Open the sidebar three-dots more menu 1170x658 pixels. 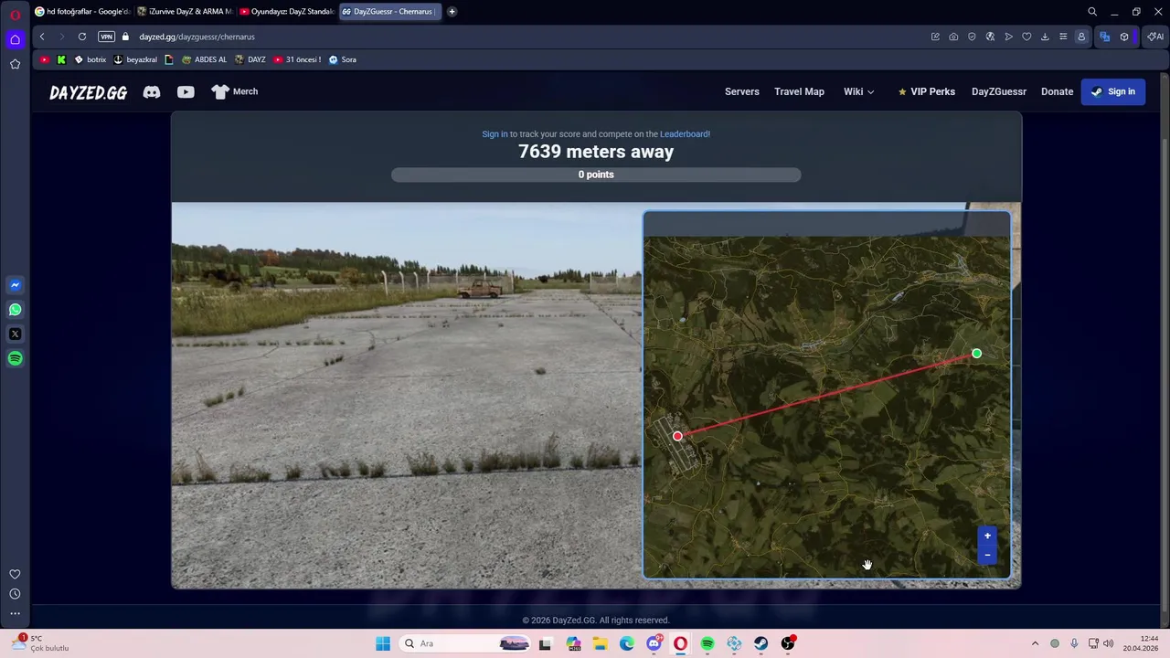click(x=16, y=614)
